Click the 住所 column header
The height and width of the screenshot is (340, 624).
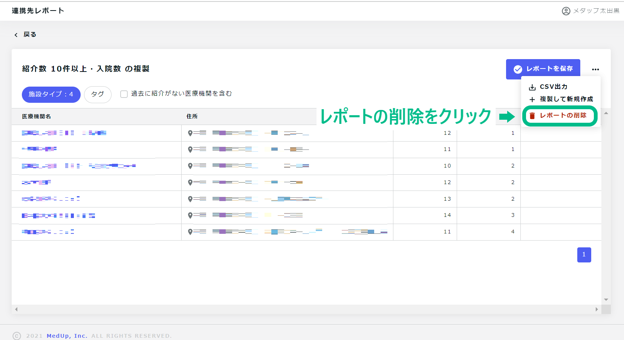point(192,116)
